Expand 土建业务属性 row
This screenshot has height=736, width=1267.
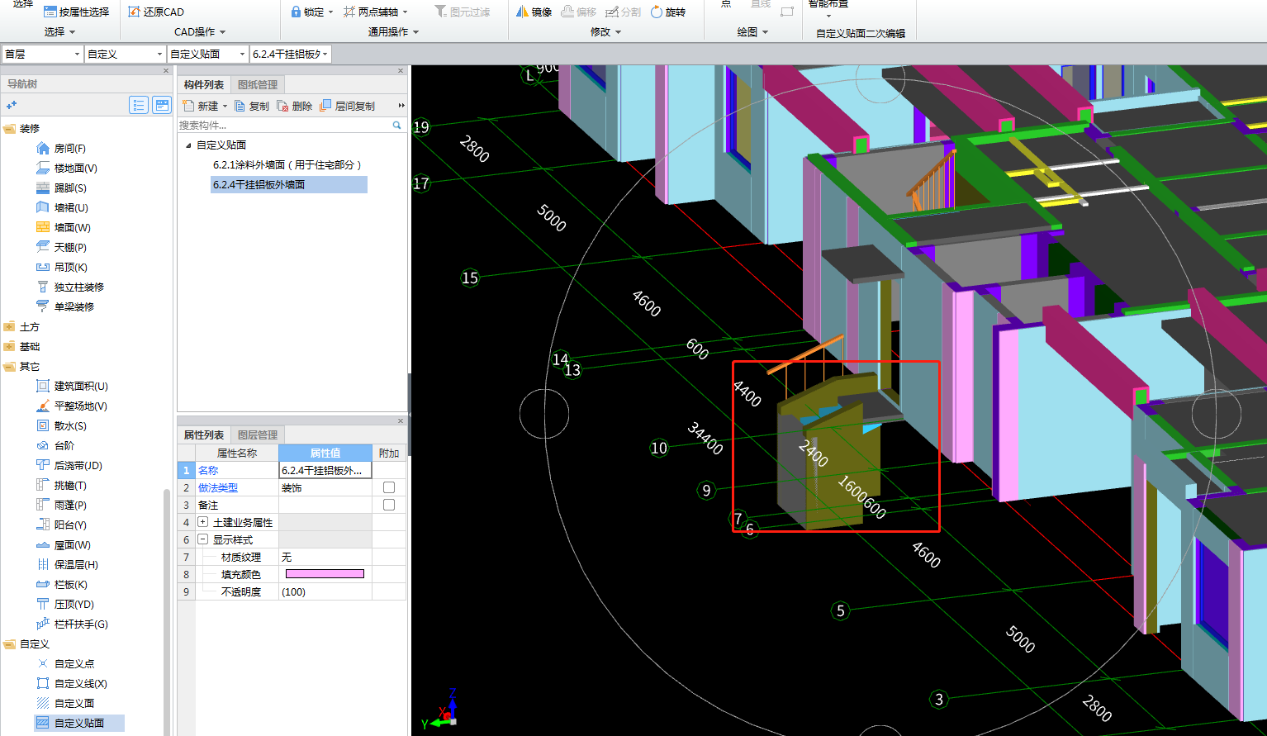(x=202, y=522)
